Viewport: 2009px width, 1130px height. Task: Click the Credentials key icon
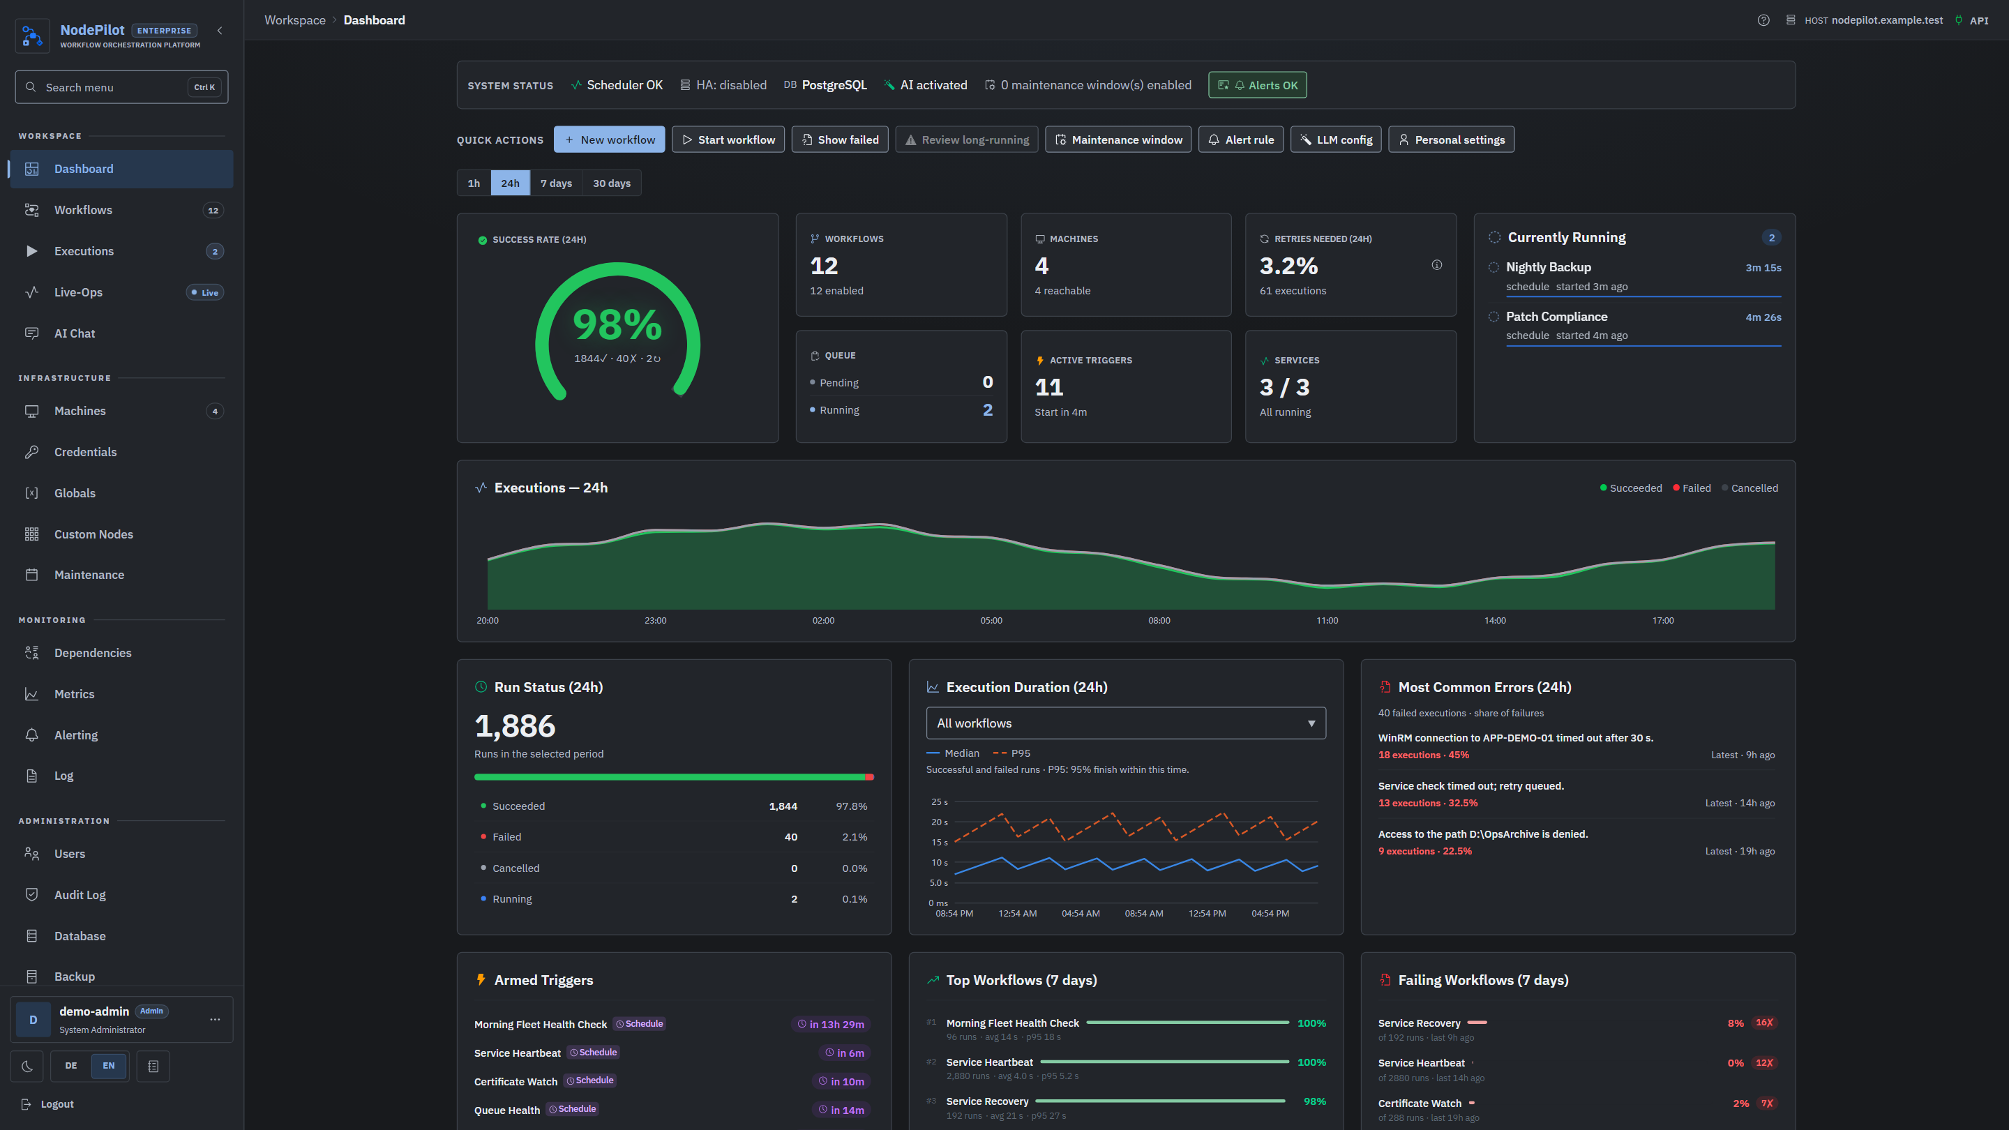pos(31,452)
